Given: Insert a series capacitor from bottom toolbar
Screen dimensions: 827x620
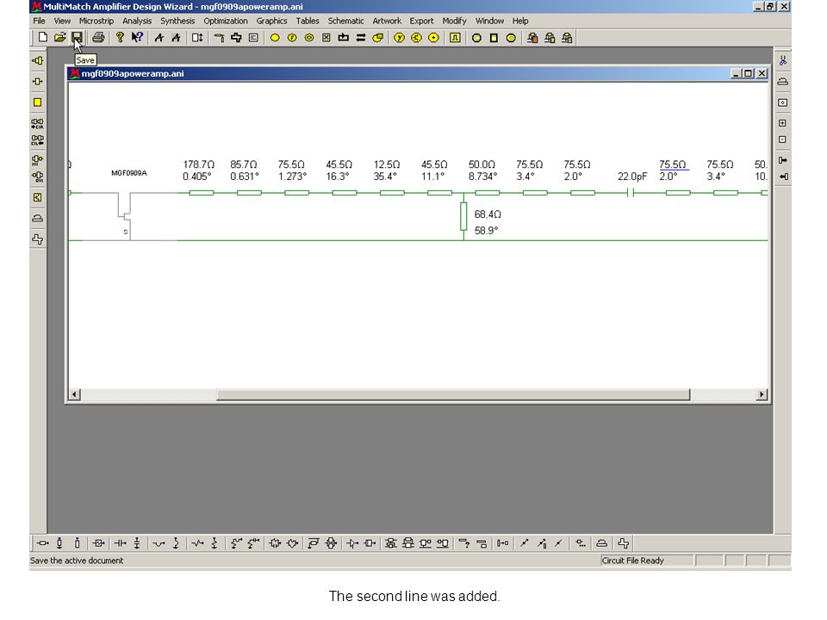Looking at the screenshot, I should coord(121,543).
